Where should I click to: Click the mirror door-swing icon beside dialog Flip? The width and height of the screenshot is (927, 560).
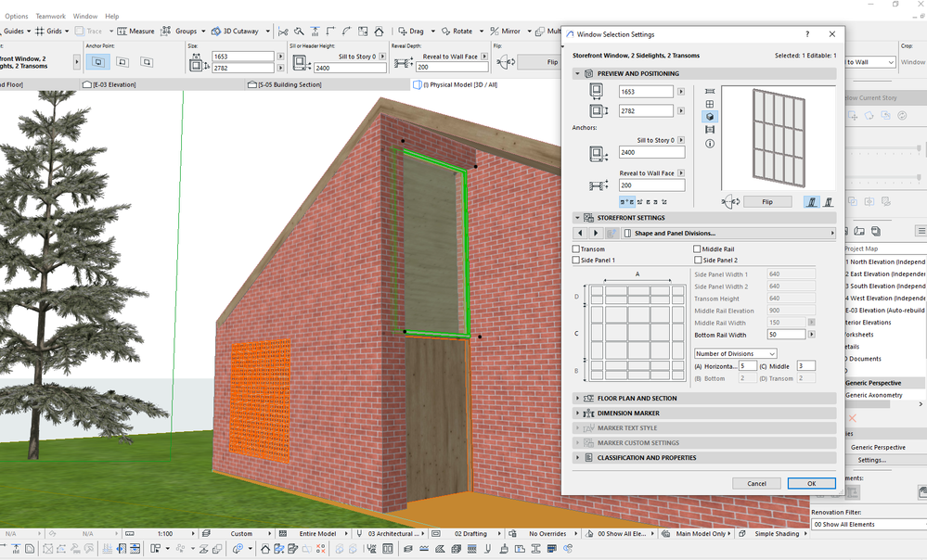coord(730,202)
